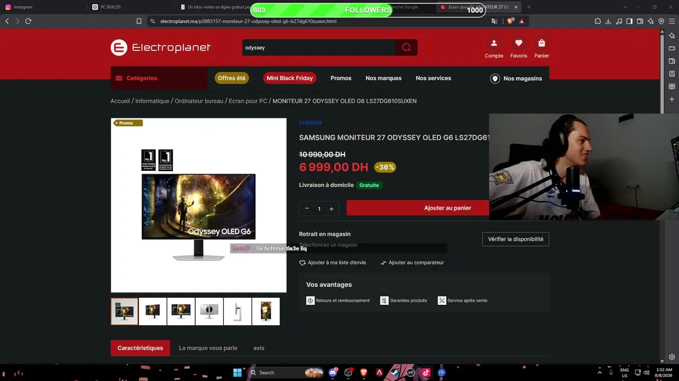Image resolution: width=679 pixels, height=381 pixels.
Task: Open sidebar settings gear icon
Action: (x=672, y=357)
